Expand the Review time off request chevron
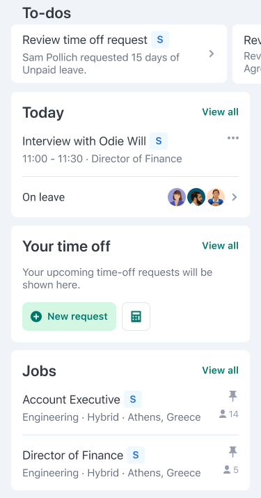Image resolution: width=261 pixels, height=498 pixels. pyautogui.click(x=212, y=54)
